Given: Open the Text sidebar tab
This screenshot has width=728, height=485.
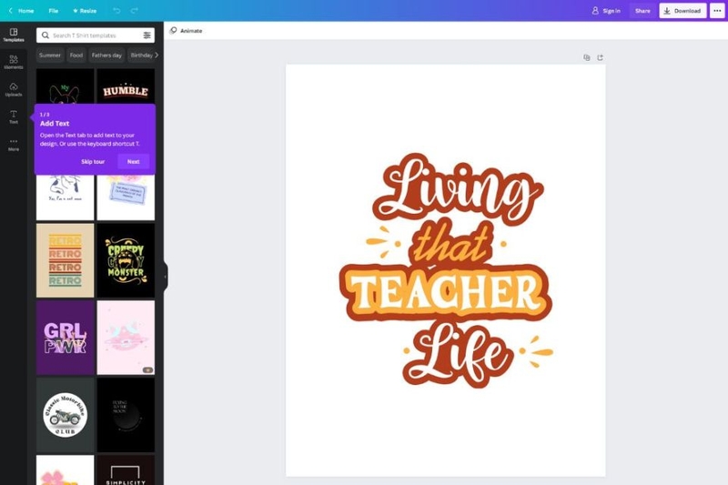Looking at the screenshot, I should (x=14, y=117).
